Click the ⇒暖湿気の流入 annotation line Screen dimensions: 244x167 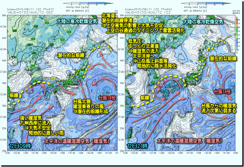[x=144, y=51]
